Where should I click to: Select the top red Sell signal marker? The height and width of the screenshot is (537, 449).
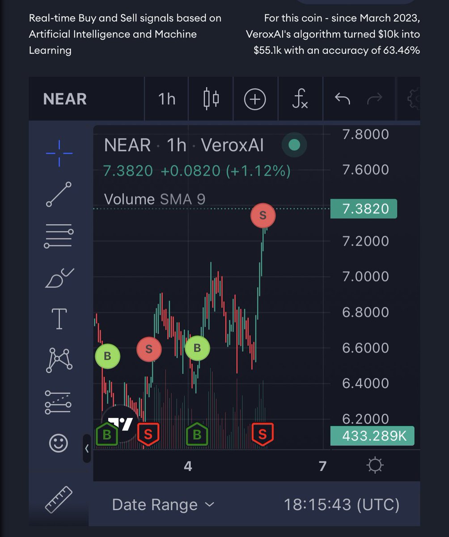click(x=263, y=215)
